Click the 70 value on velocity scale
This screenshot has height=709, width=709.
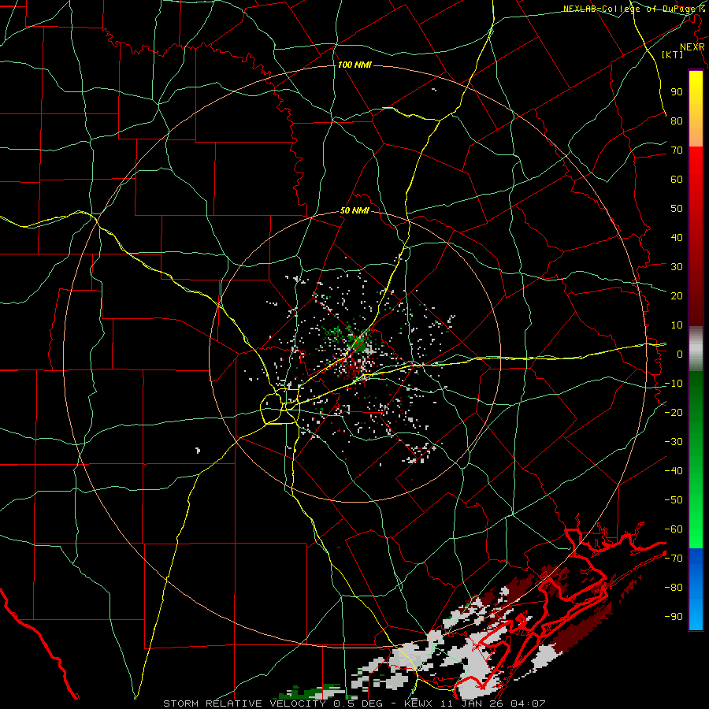[677, 150]
